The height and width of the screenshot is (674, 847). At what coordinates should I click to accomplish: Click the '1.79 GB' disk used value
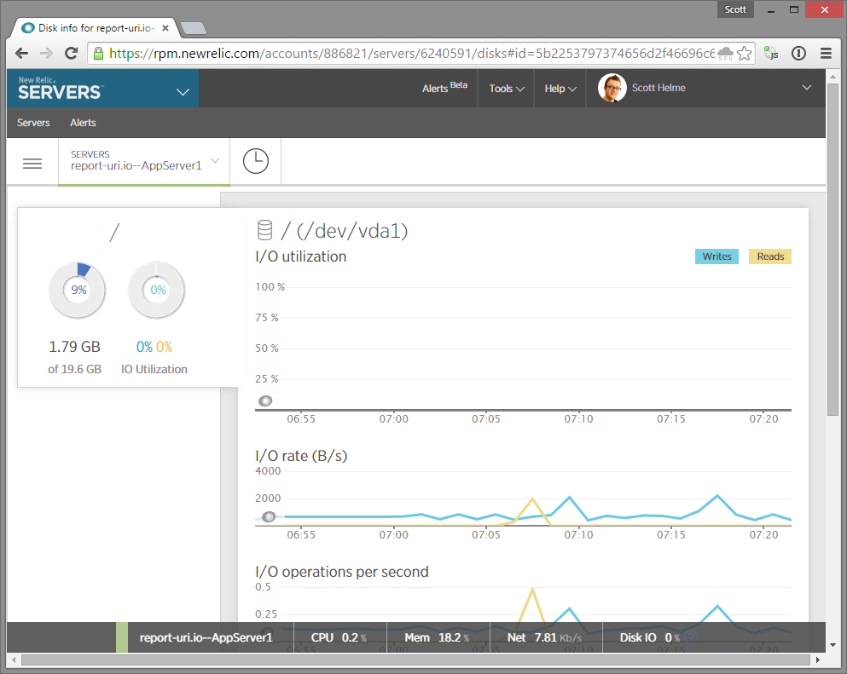(x=74, y=347)
